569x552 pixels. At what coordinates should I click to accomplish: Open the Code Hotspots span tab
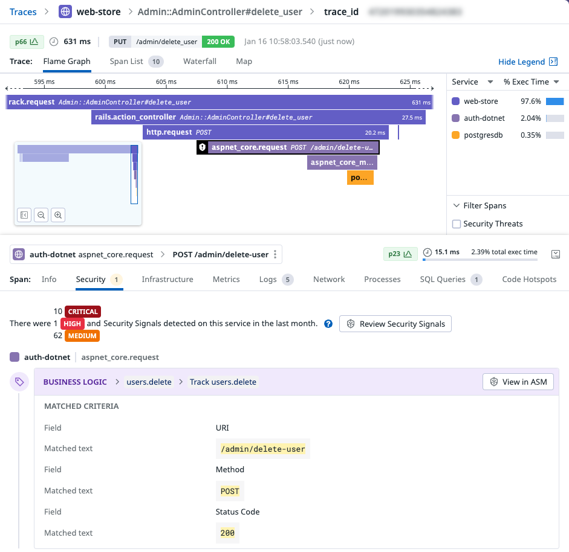(529, 280)
